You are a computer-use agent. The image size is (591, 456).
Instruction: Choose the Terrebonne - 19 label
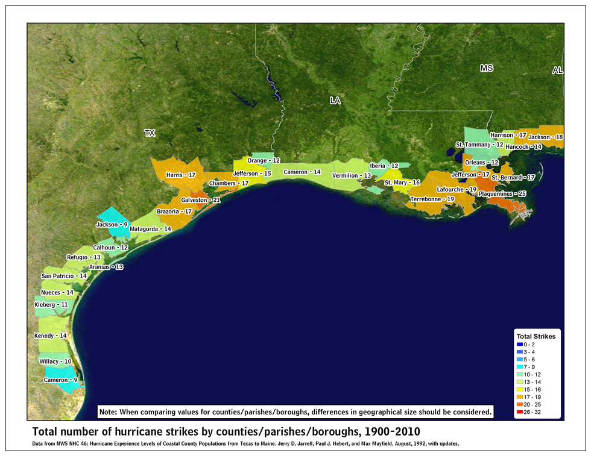point(432,199)
